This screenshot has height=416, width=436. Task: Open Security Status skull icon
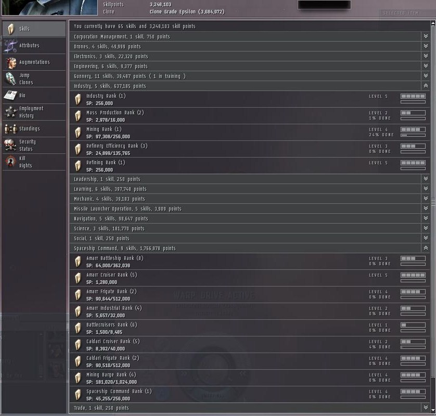click(x=10, y=145)
